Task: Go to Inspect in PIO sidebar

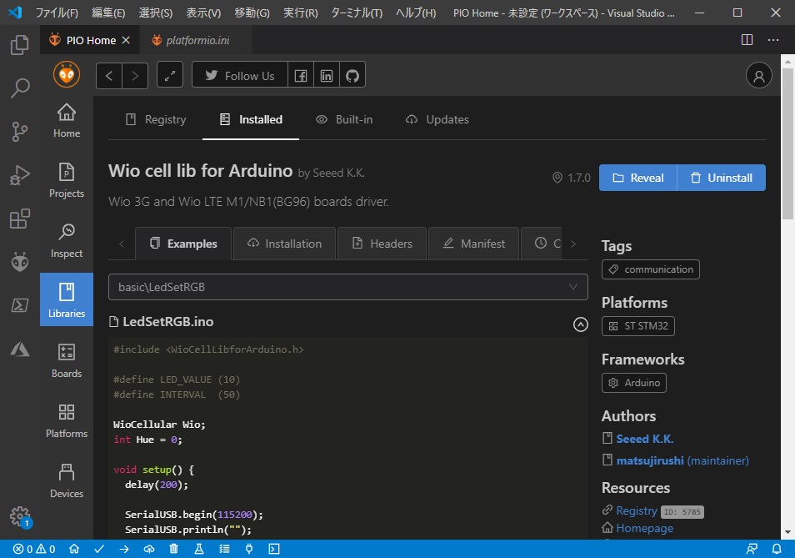Action: pyautogui.click(x=67, y=240)
